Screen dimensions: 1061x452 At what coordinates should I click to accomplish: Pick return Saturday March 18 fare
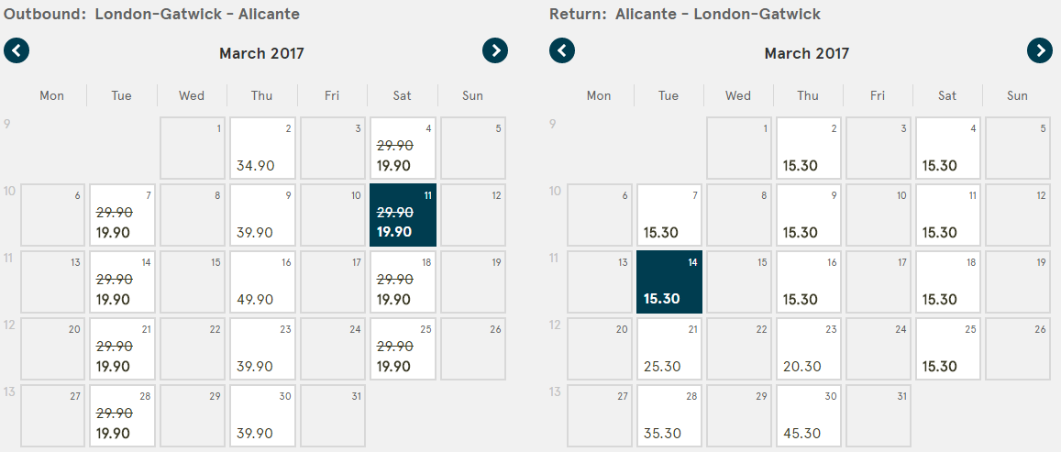coord(949,282)
